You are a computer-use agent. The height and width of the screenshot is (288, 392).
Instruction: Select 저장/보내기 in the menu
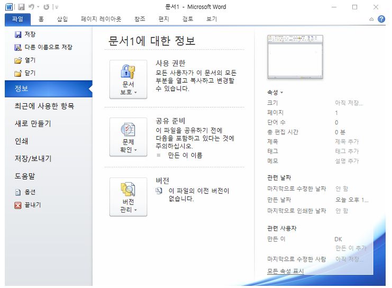pos(33,159)
